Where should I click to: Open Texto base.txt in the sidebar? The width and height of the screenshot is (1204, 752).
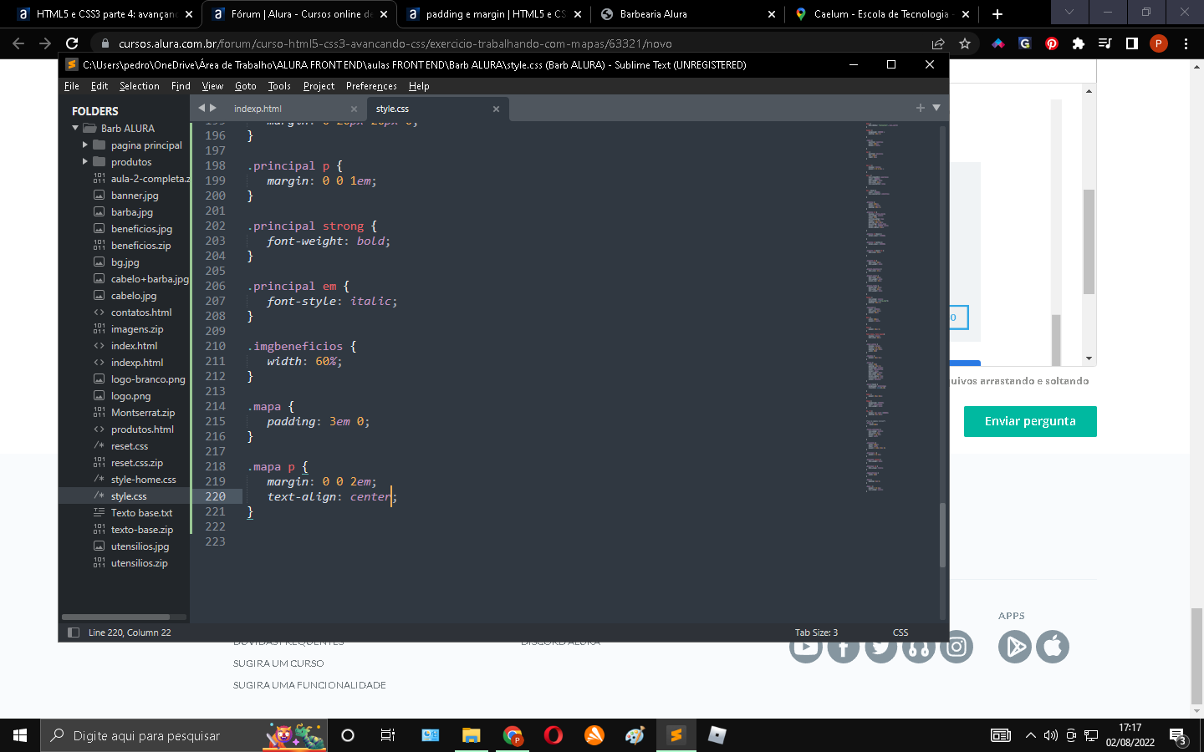141,513
